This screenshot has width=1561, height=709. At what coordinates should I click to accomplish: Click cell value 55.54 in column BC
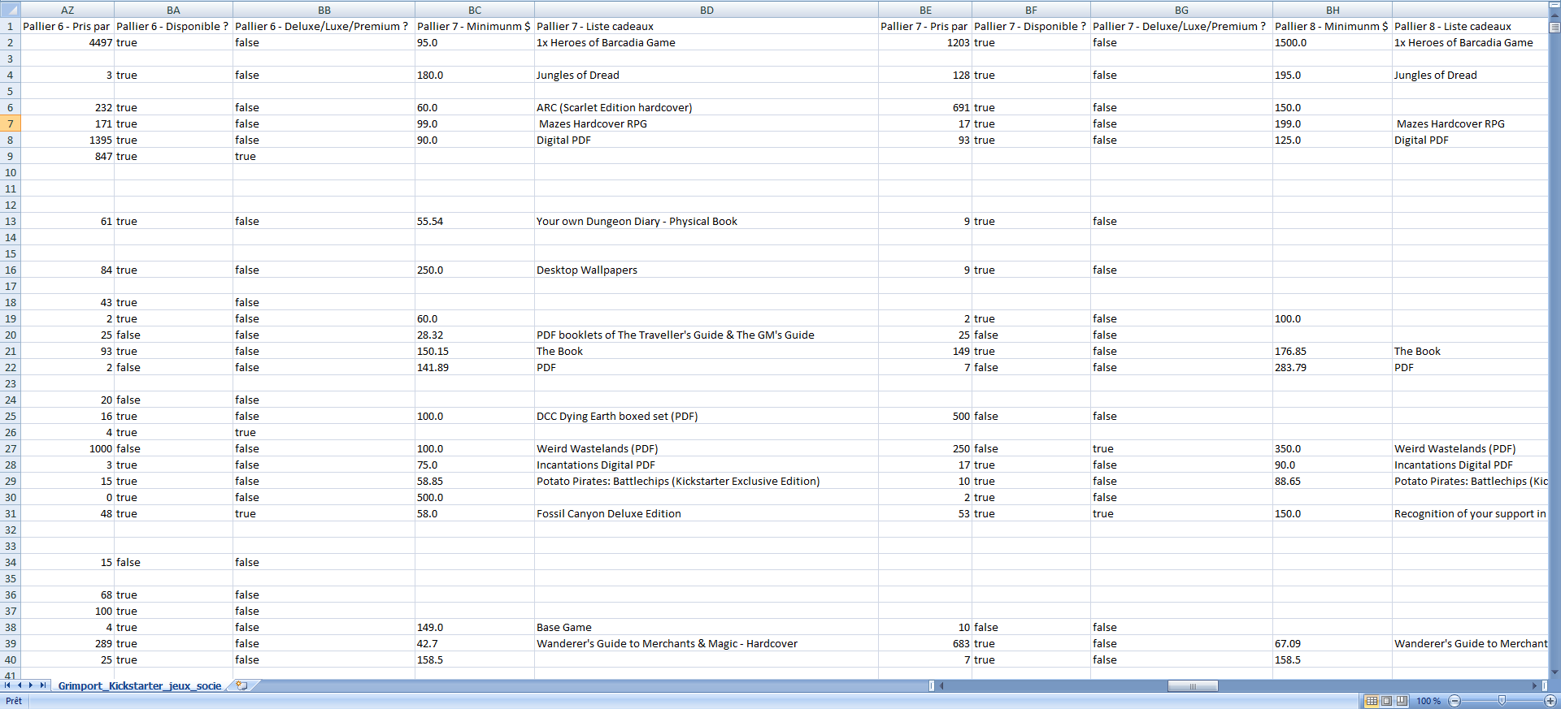pyautogui.click(x=475, y=221)
